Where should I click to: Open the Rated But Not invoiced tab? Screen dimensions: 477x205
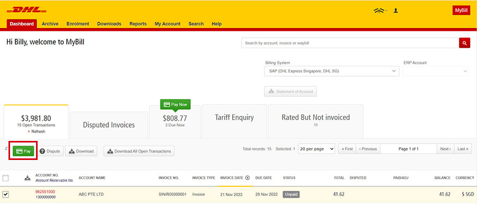tap(316, 121)
